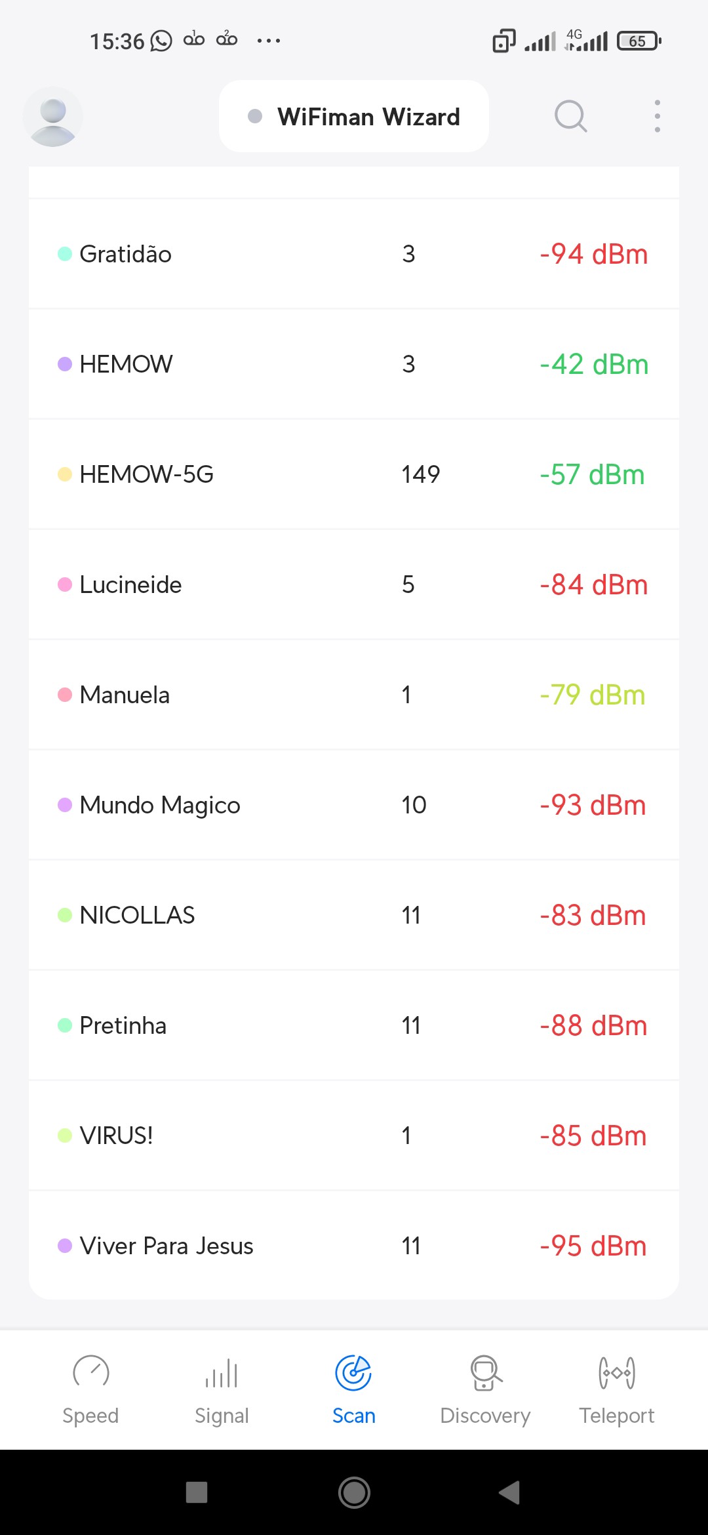708x1535 pixels.
Task: Switch to the Speed tab label
Action: click(x=90, y=1416)
